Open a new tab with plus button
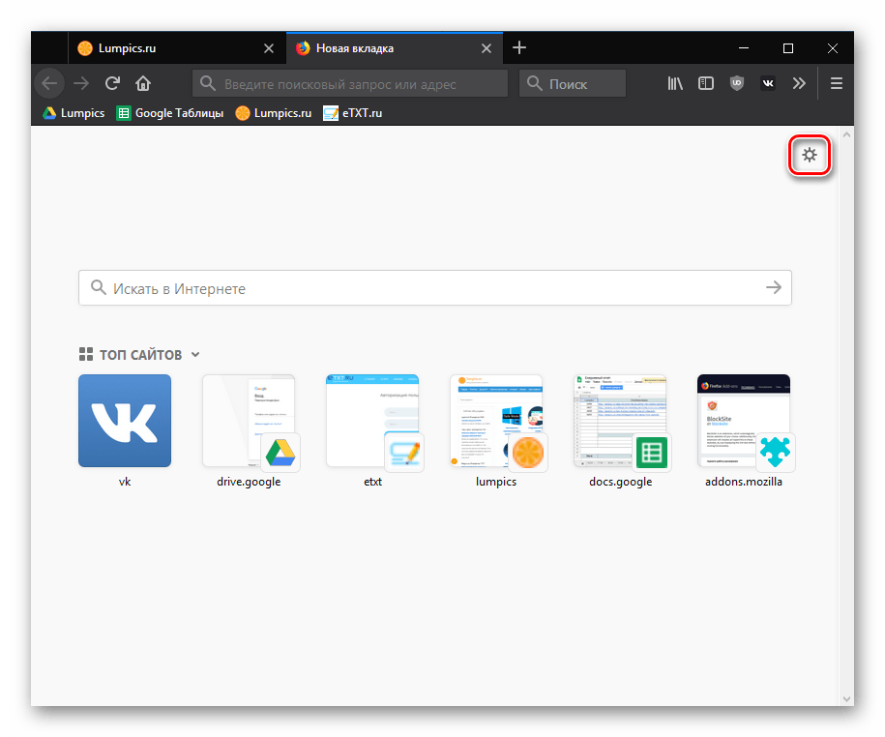The height and width of the screenshot is (737, 885). (519, 47)
